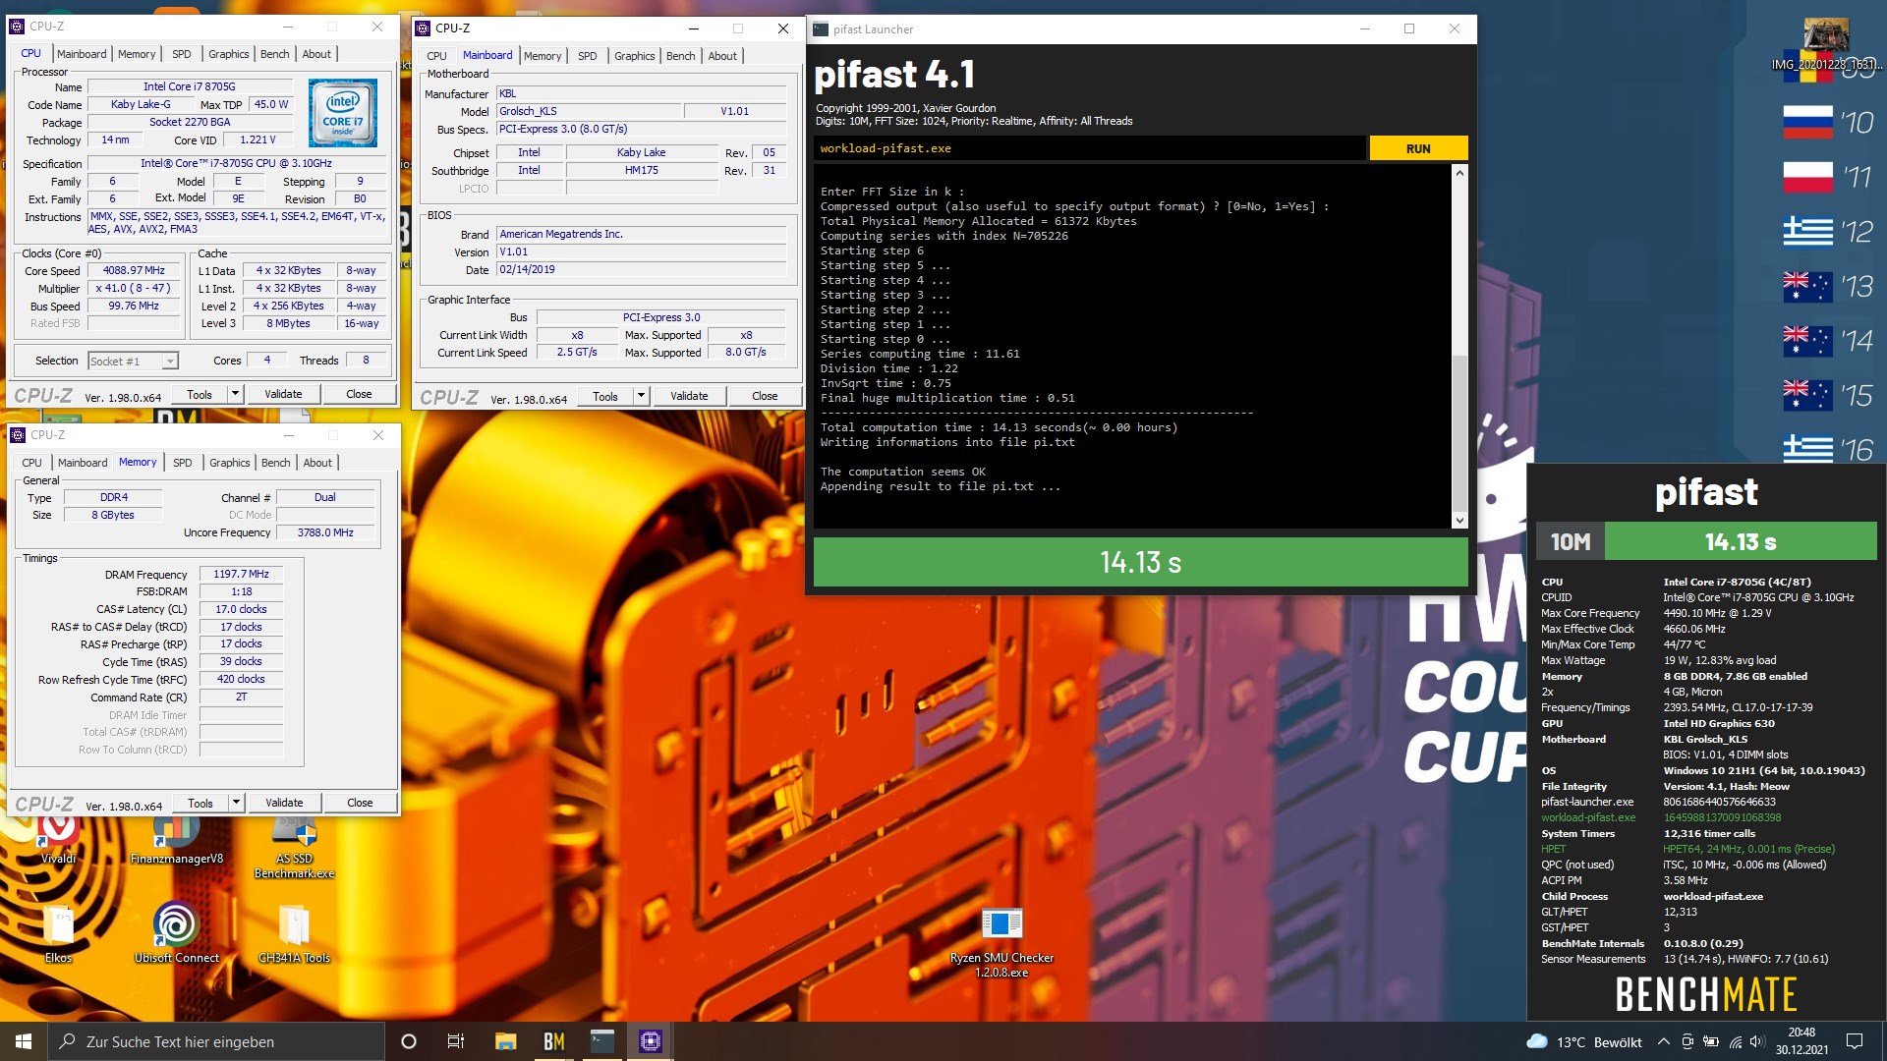Expand Tools dropdown arrow in Memory window
Screen dimensions: 1887x1061
pos(236,803)
